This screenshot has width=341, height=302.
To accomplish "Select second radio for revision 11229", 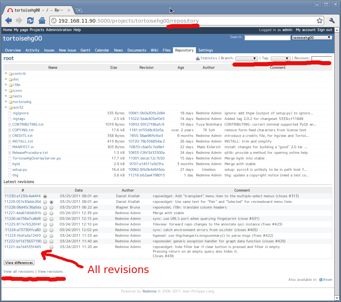I will click(51, 202).
